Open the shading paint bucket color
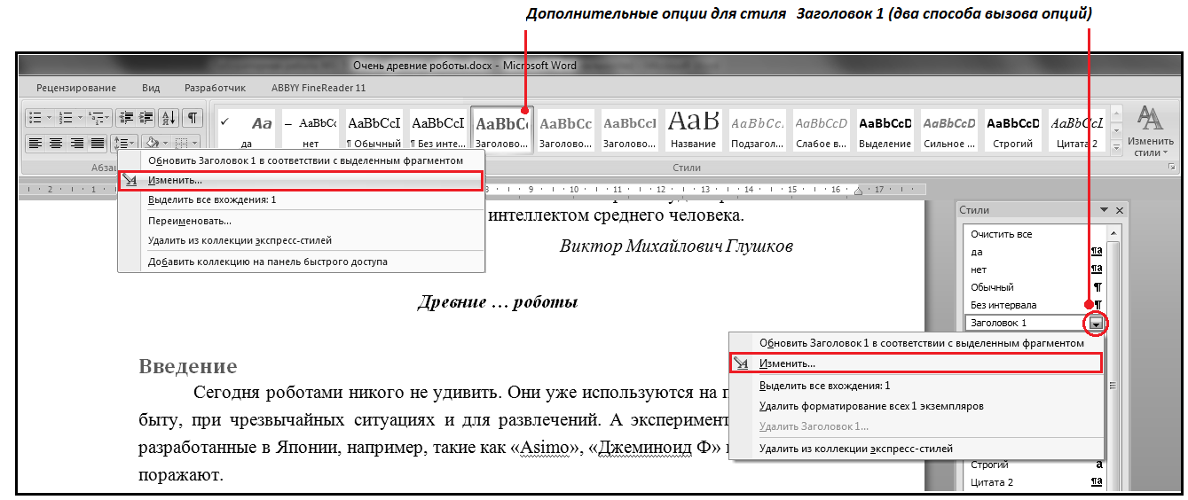The width and height of the screenshot is (1188, 500). pyautogui.click(x=152, y=143)
